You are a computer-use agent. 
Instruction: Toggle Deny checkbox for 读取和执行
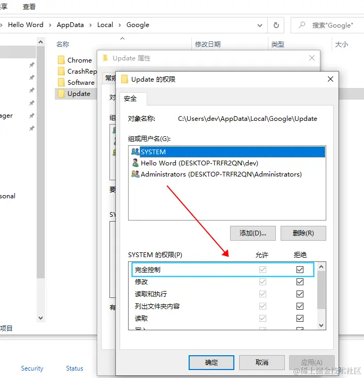[x=300, y=294]
